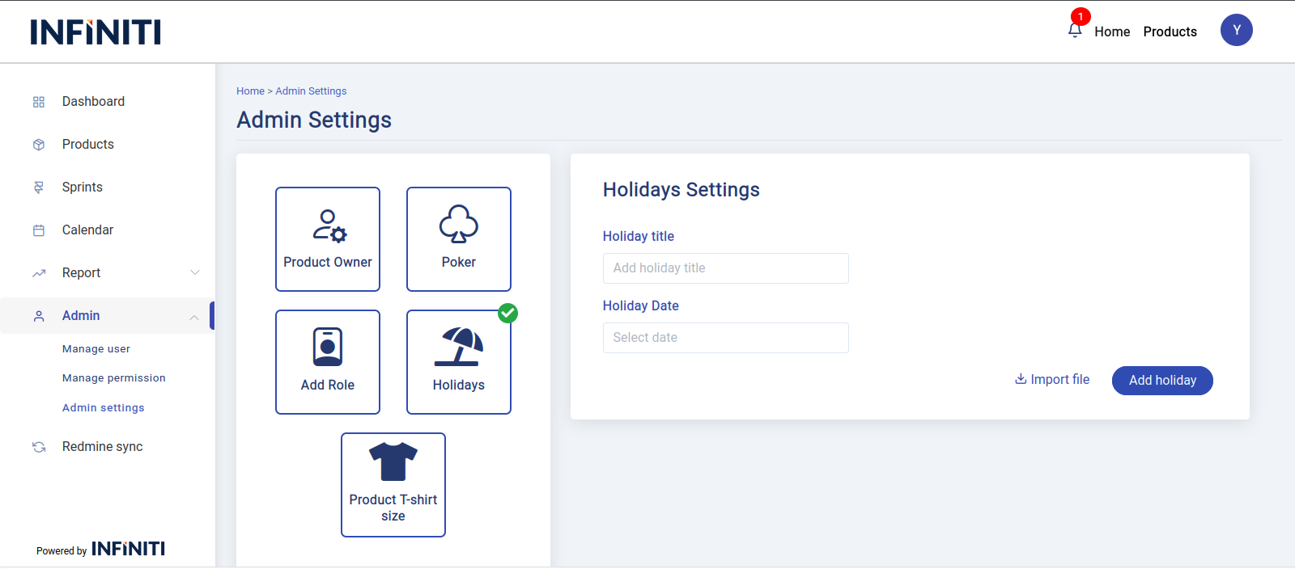Open the Holiday Date picker field
Viewport: 1295px width, 569px height.
(725, 338)
